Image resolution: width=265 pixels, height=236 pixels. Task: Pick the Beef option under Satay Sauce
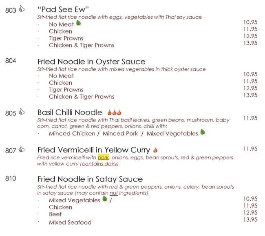pos(55,214)
